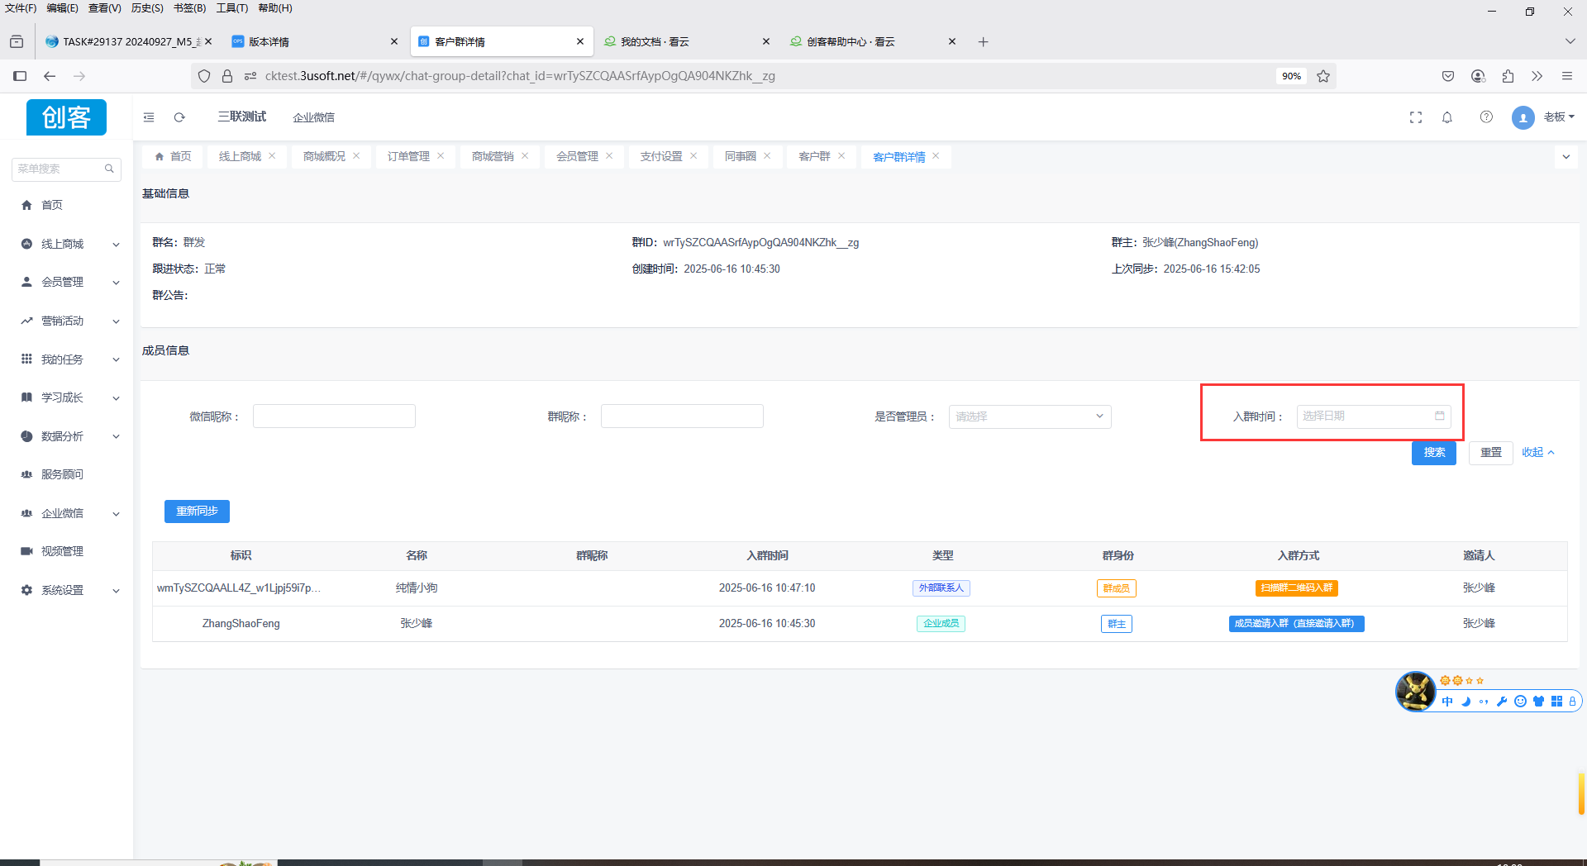
Task: Open the browser extensions icon
Action: (x=1508, y=76)
